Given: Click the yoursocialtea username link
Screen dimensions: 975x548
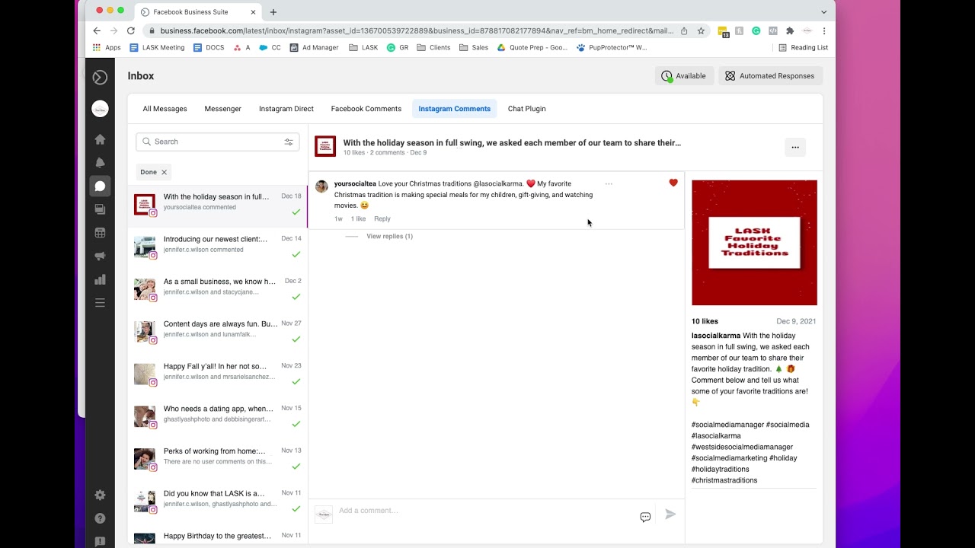Looking at the screenshot, I should pos(355,183).
